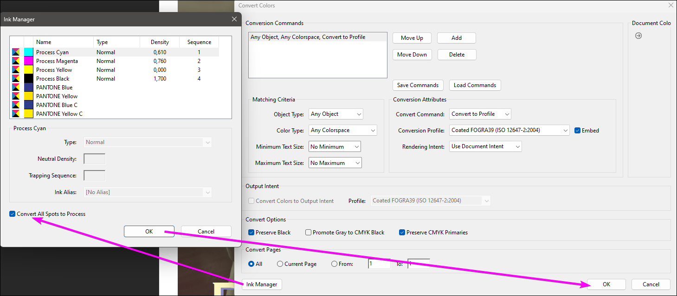The width and height of the screenshot is (677, 296).
Task: Enable Promote Gray to CMYK Black
Action: pyautogui.click(x=308, y=232)
